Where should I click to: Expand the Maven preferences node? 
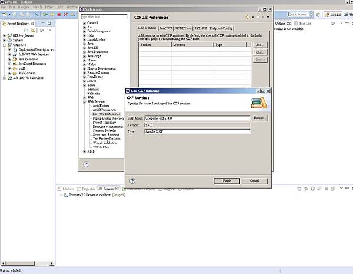pos(84,60)
